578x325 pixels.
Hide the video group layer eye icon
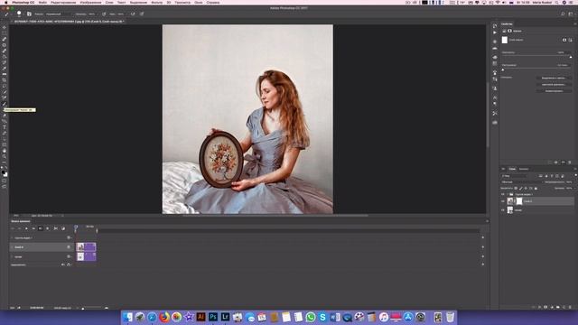tap(503, 194)
